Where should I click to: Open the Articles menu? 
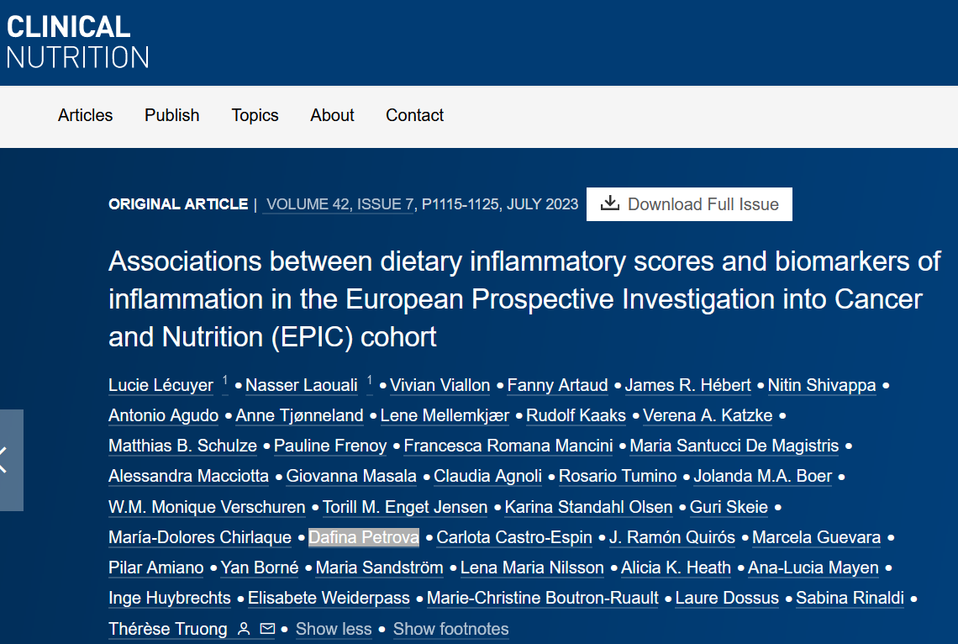click(x=85, y=115)
